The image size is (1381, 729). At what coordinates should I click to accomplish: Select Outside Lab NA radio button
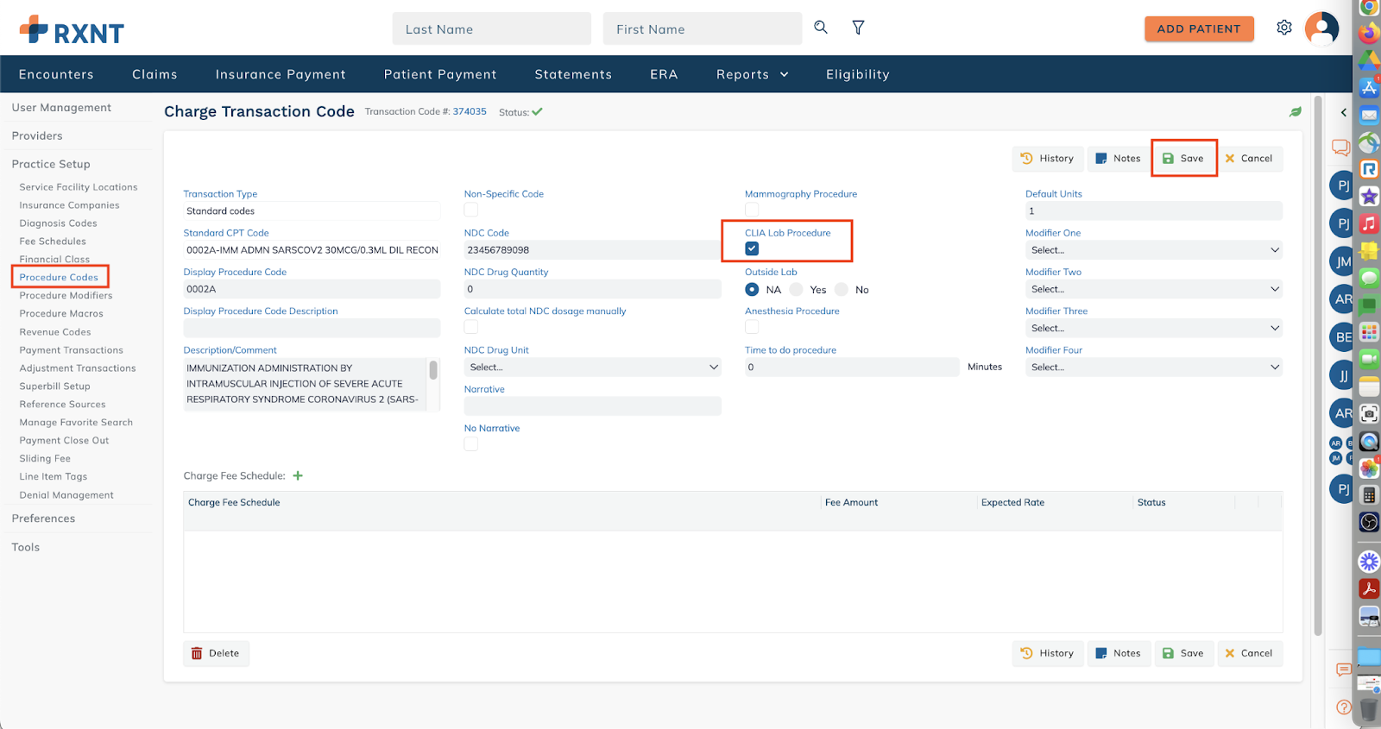[x=752, y=290]
